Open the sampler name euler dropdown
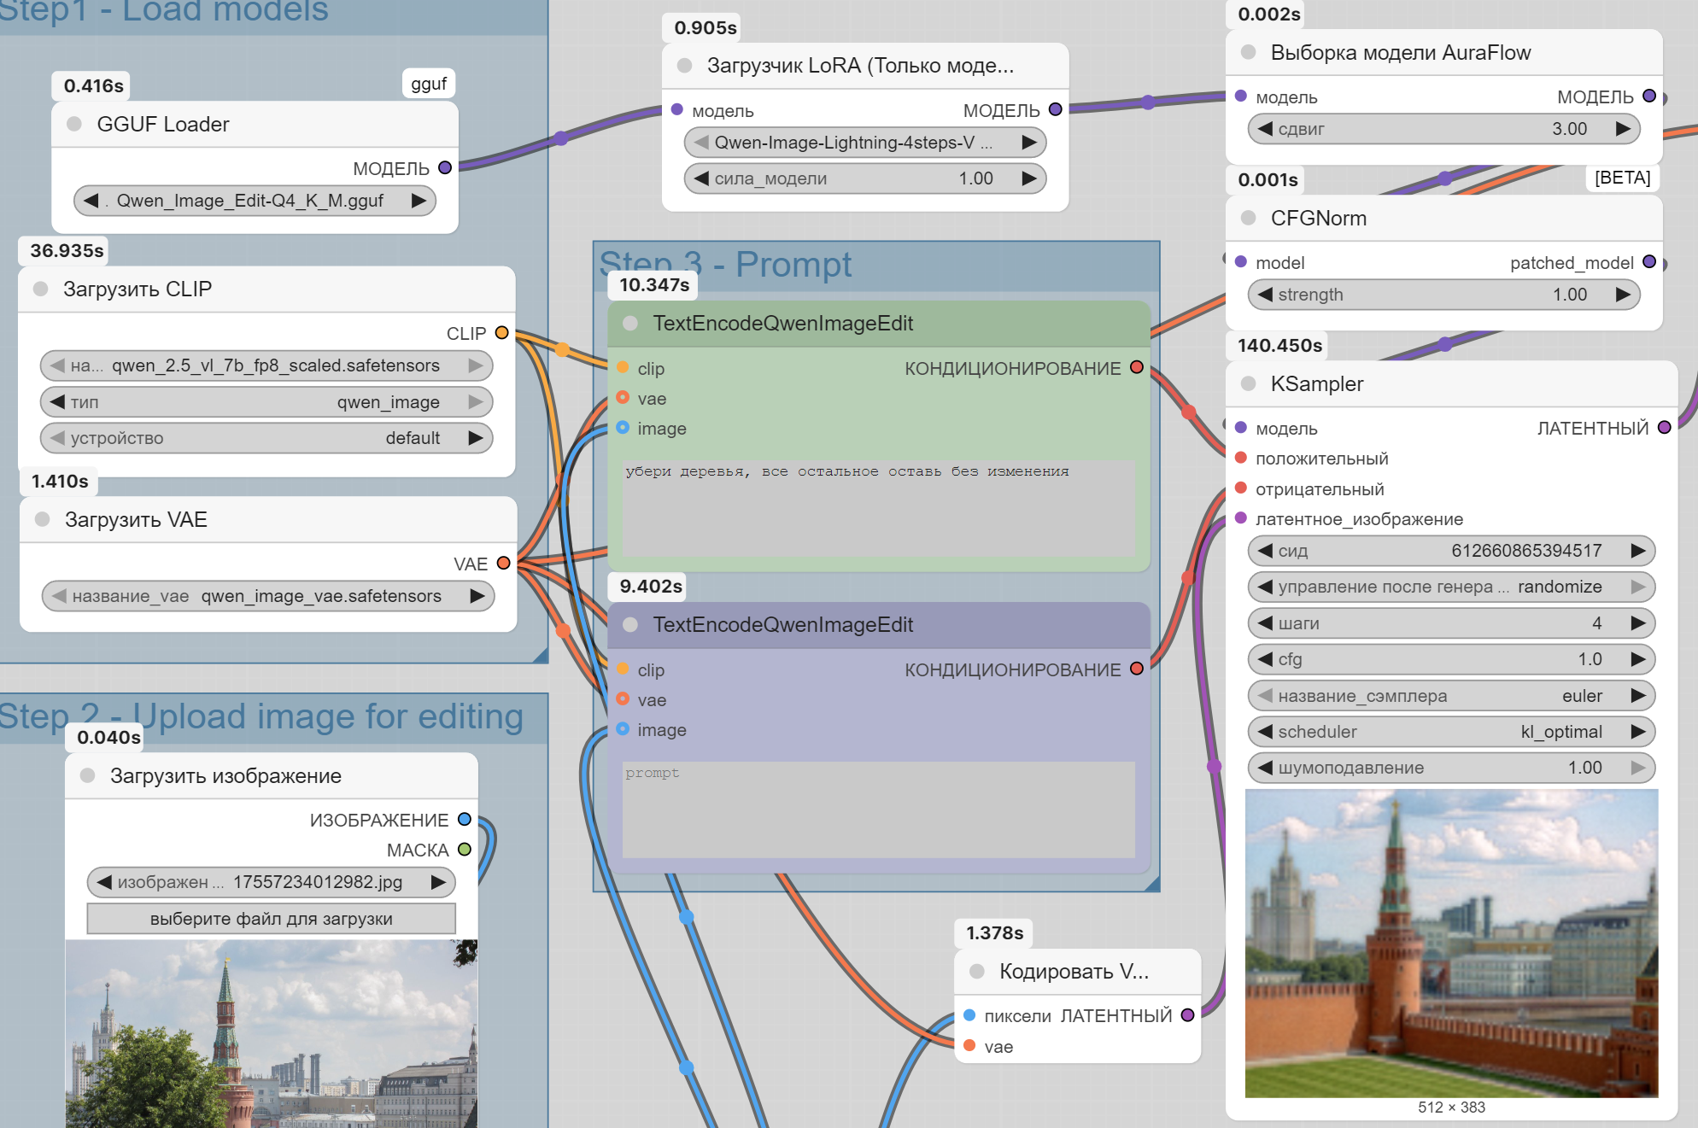The height and width of the screenshot is (1128, 1698). [x=1450, y=696]
